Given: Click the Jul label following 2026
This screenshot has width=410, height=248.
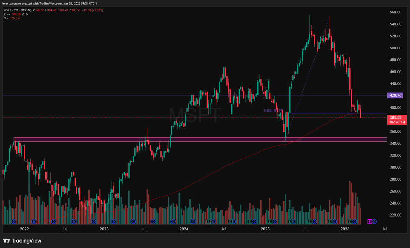Looking at the screenshot, I should tap(385, 229).
